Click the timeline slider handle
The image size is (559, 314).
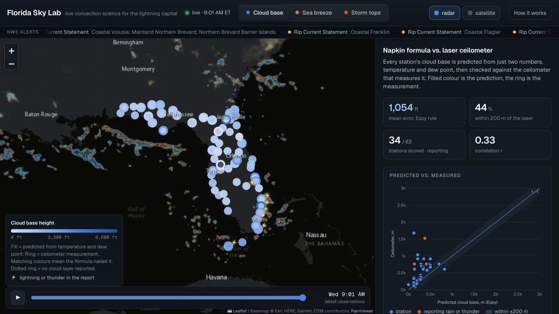303,297
